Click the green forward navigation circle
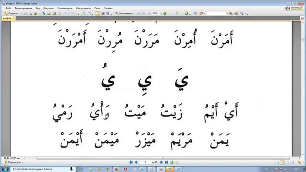The height and width of the screenshot is (172, 306). tap(55, 13)
